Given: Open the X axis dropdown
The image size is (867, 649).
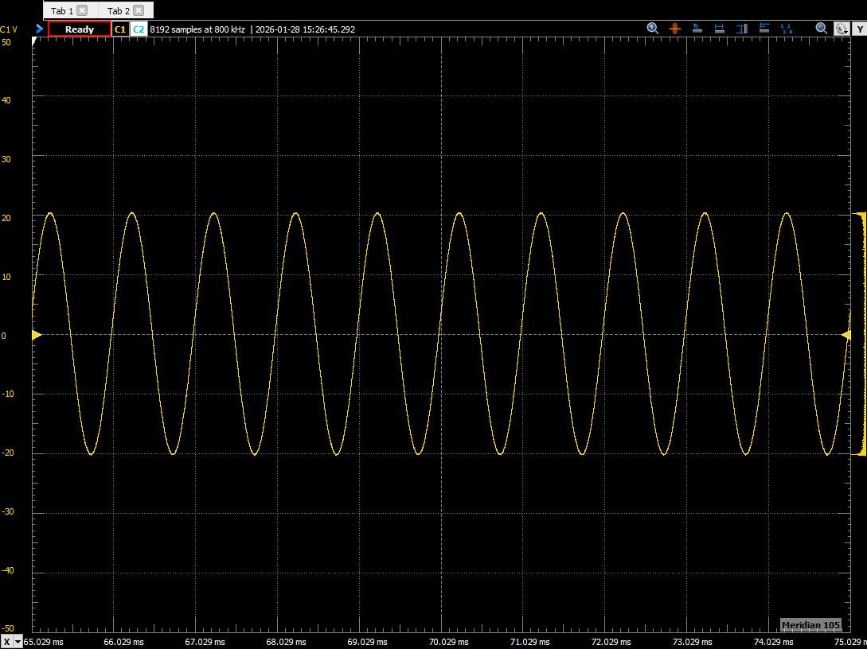Looking at the screenshot, I should click(18, 642).
